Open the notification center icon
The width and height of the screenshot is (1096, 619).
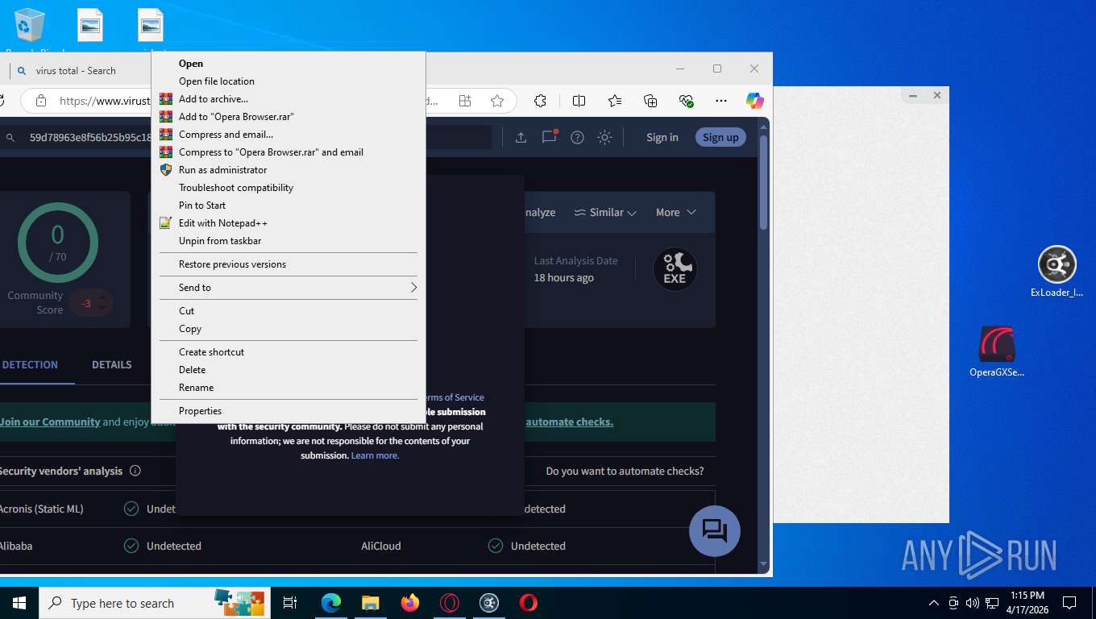[x=1069, y=603]
